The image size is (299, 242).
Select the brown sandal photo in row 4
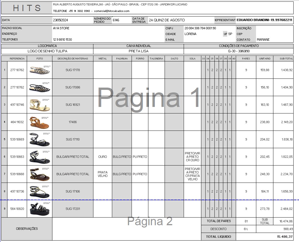coord(40,122)
